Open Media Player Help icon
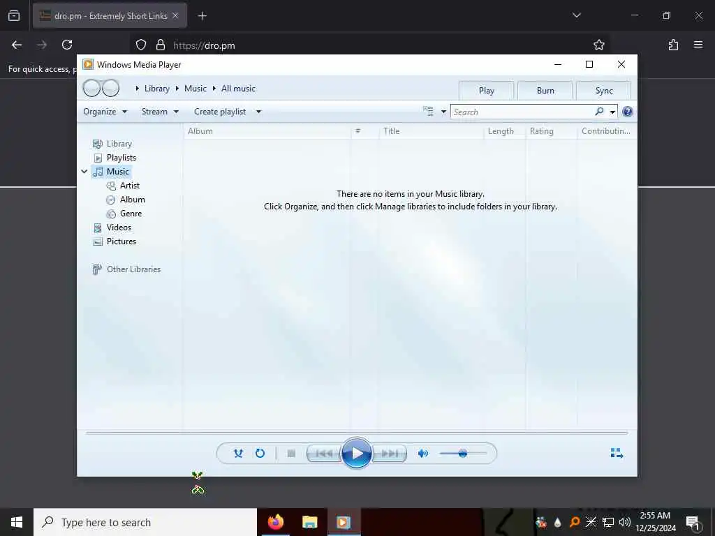 point(628,112)
